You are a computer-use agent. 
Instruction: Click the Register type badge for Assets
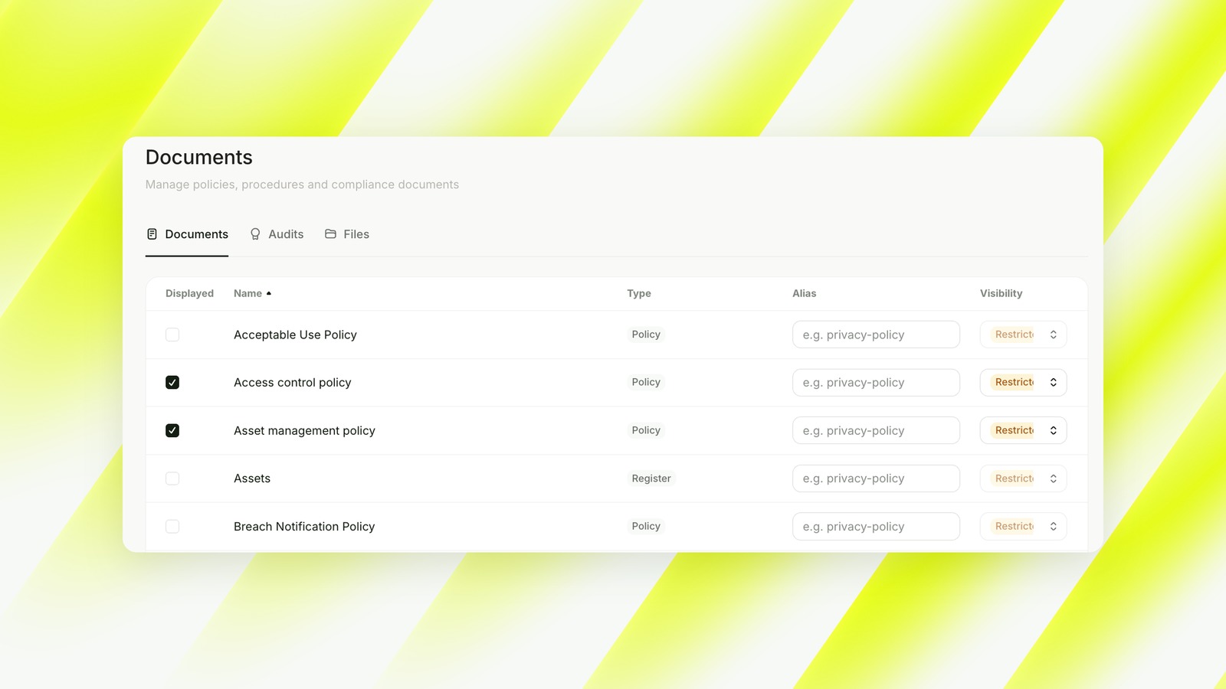coord(651,478)
